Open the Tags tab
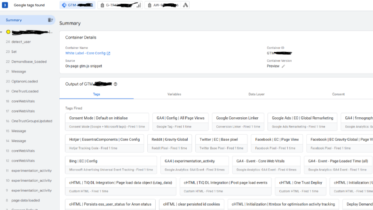373x210 pixels. tap(96, 94)
